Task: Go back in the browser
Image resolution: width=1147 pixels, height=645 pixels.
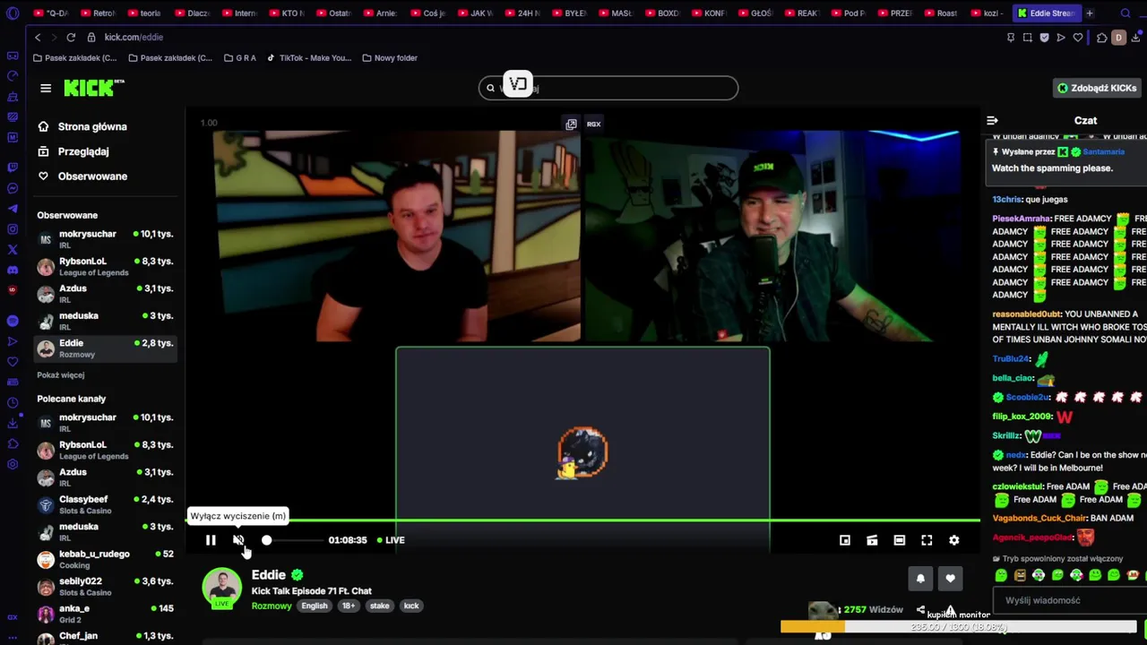Action: click(x=38, y=38)
